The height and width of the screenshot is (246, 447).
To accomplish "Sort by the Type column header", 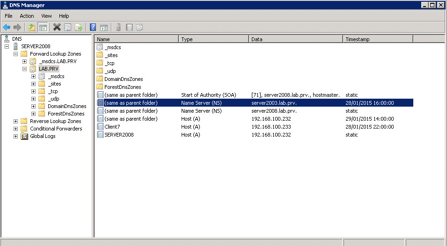I will pos(214,39).
